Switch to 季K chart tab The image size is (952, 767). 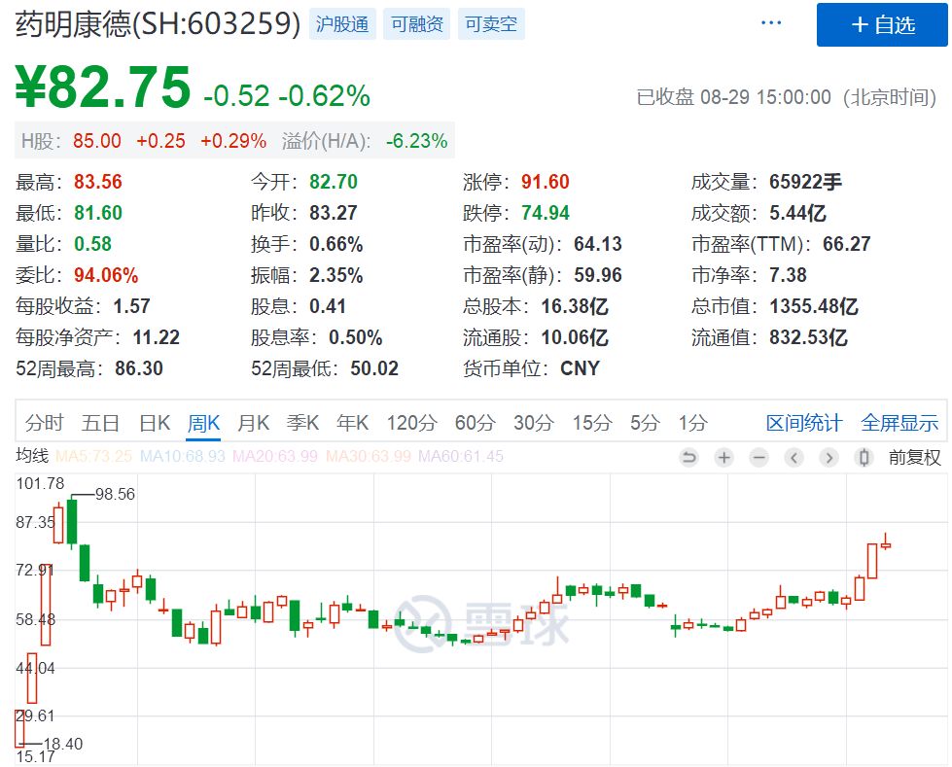click(302, 422)
